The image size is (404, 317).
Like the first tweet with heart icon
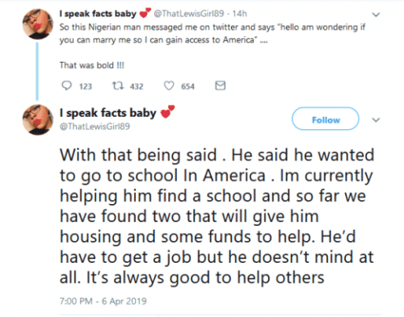coord(169,86)
